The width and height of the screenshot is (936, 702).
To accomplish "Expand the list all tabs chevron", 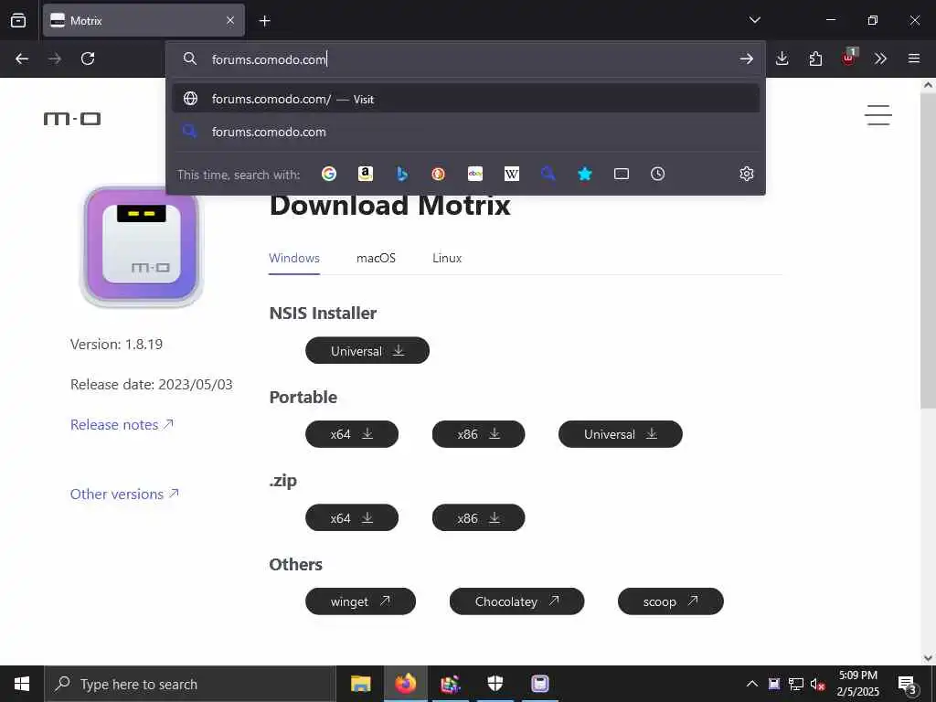I will tap(754, 20).
